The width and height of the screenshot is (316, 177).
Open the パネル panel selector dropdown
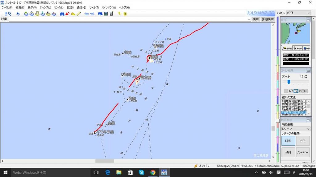pyautogui.click(x=298, y=13)
